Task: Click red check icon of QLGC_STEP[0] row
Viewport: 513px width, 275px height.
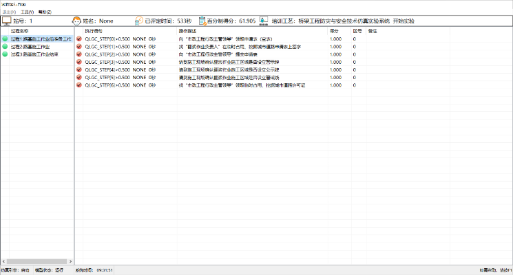Action: (79, 39)
